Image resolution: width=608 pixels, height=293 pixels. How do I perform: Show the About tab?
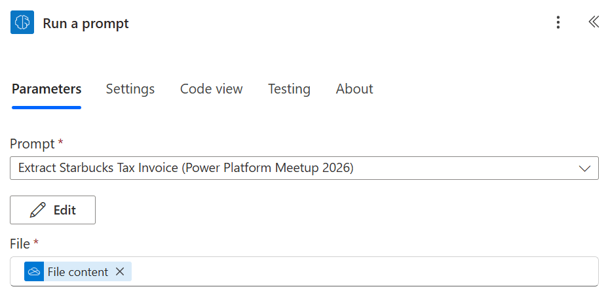pyautogui.click(x=354, y=89)
